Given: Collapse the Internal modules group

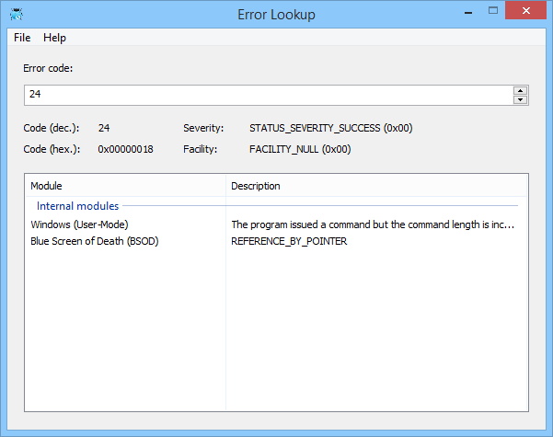Looking at the screenshot, I should tap(77, 206).
